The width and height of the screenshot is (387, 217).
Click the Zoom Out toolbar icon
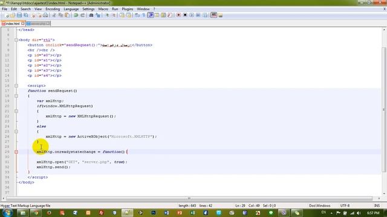(113, 15)
